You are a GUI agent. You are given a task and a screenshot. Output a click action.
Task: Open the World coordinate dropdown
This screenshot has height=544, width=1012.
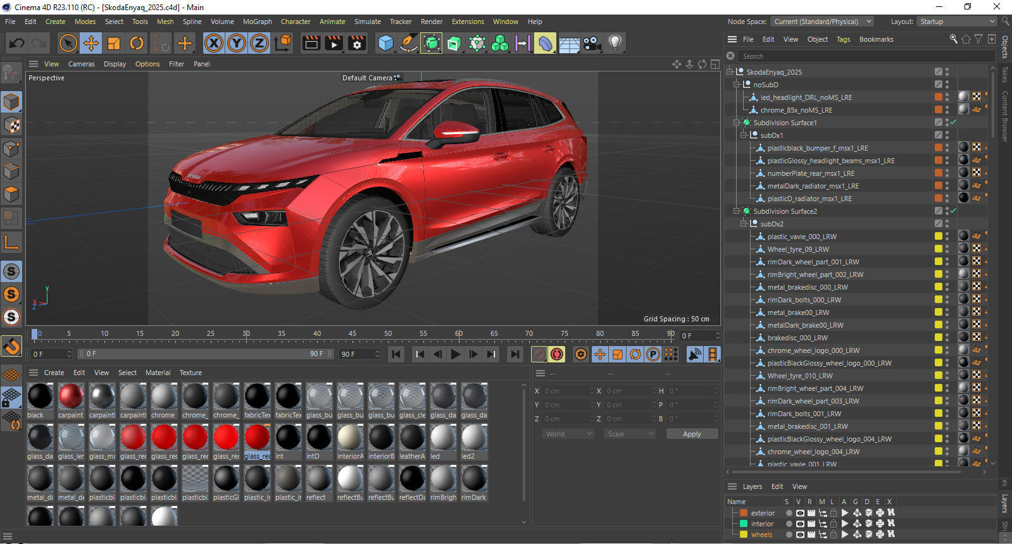(568, 434)
